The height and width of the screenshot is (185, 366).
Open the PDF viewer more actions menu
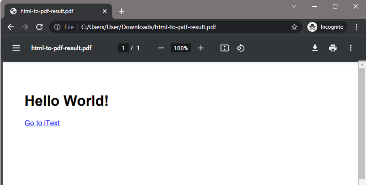(351, 48)
